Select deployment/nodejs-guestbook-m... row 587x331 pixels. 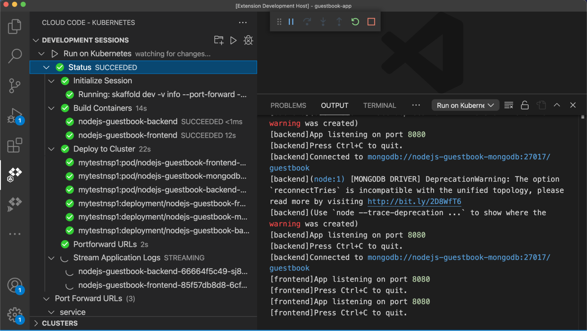click(143, 217)
